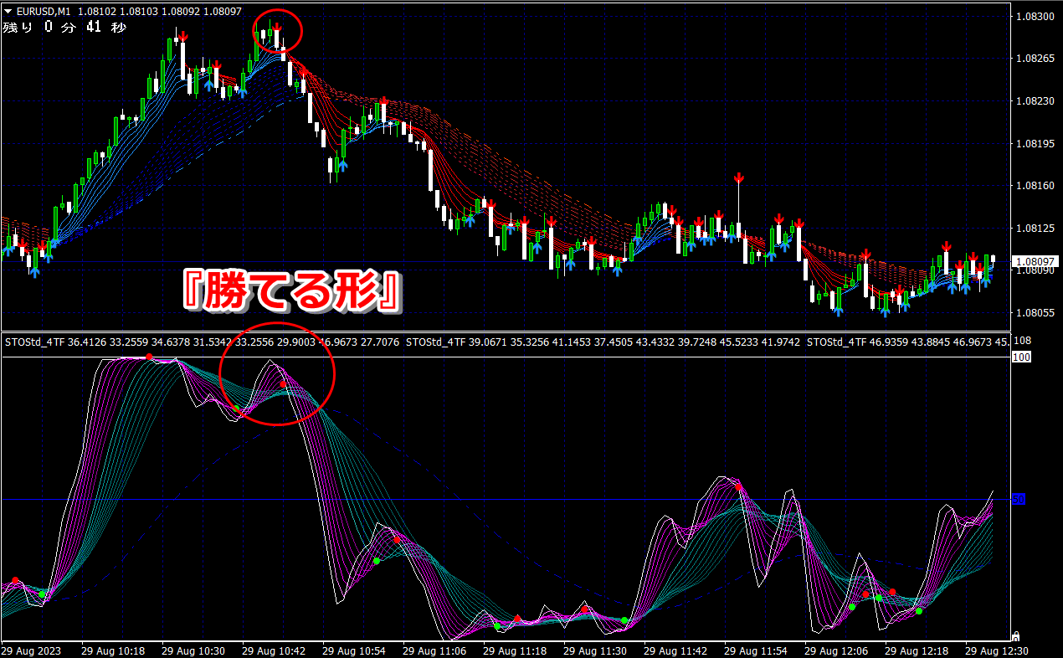Click the red sell arrow above the tall wick

(739, 177)
